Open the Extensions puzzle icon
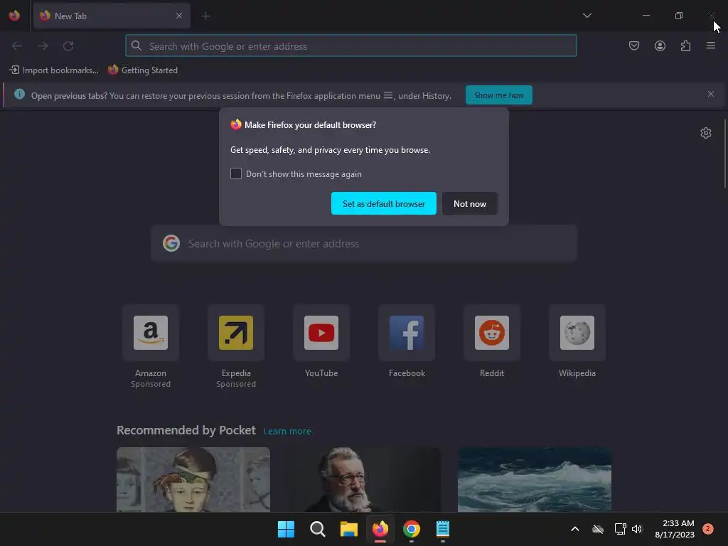Screen dimensions: 728x546 [685, 46]
